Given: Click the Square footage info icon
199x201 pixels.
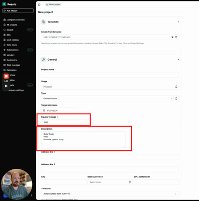Looking at the screenshot, I should (x=58, y=117).
